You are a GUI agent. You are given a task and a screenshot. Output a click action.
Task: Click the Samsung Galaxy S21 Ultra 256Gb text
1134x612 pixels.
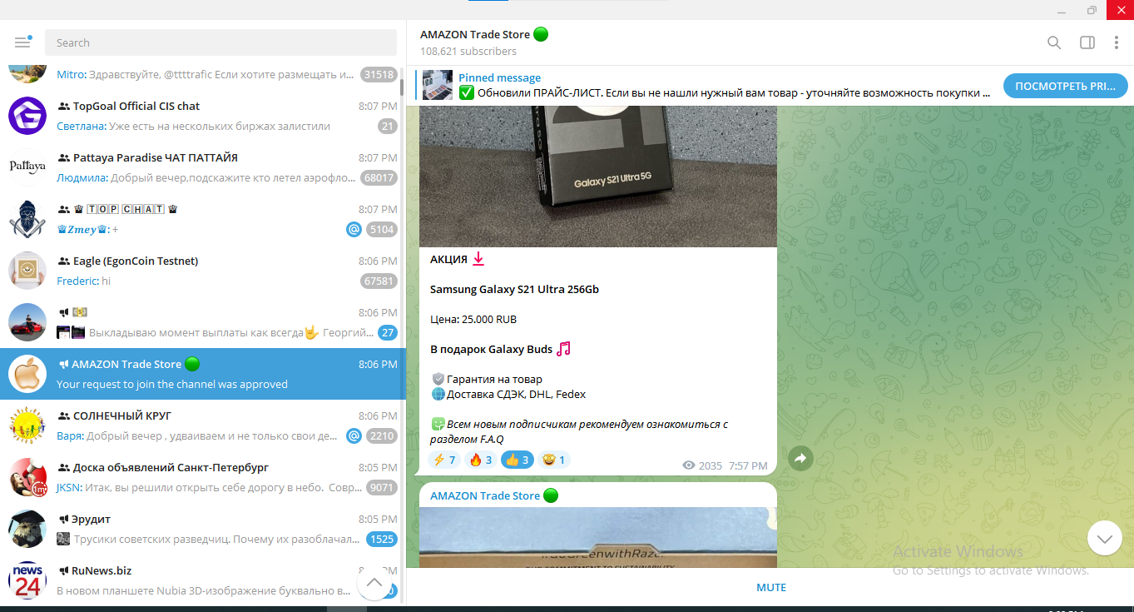[x=514, y=290]
